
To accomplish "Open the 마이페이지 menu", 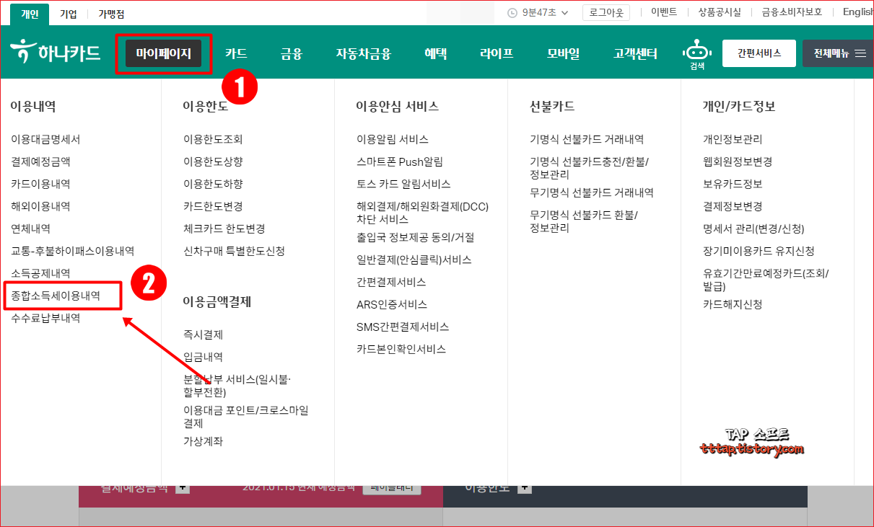I will 164,53.
